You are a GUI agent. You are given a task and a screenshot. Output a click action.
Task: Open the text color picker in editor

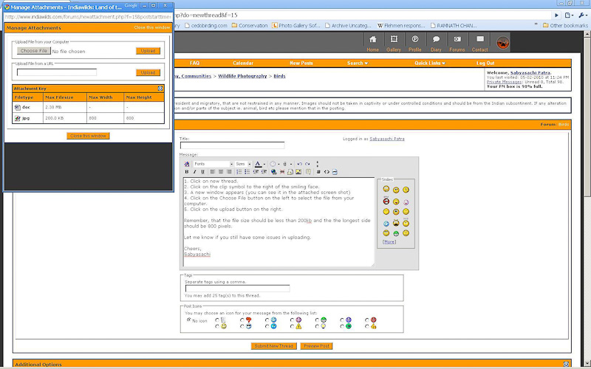click(259, 164)
